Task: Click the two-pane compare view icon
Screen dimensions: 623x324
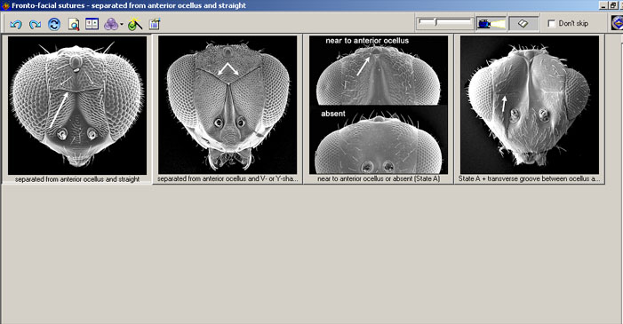Action: (x=92, y=24)
